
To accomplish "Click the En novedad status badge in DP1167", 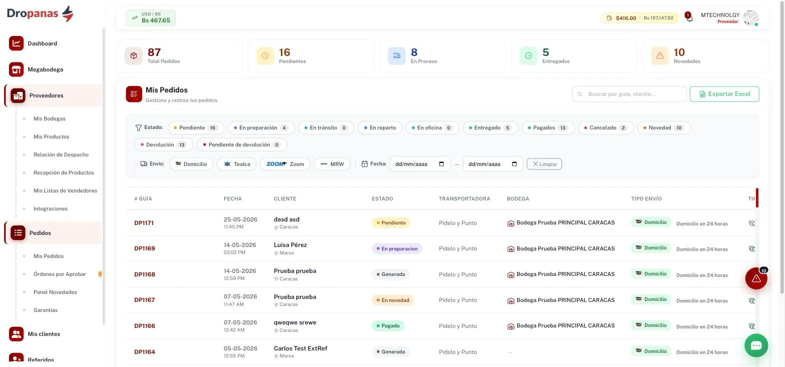I will click(393, 300).
